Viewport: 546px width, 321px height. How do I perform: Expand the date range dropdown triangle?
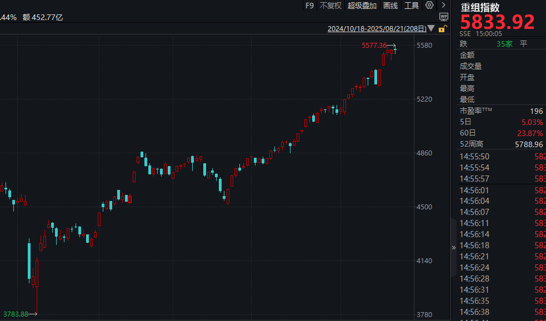tap(432, 28)
